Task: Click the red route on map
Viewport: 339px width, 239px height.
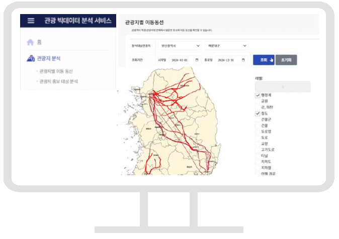Action: pyautogui.click(x=171, y=92)
